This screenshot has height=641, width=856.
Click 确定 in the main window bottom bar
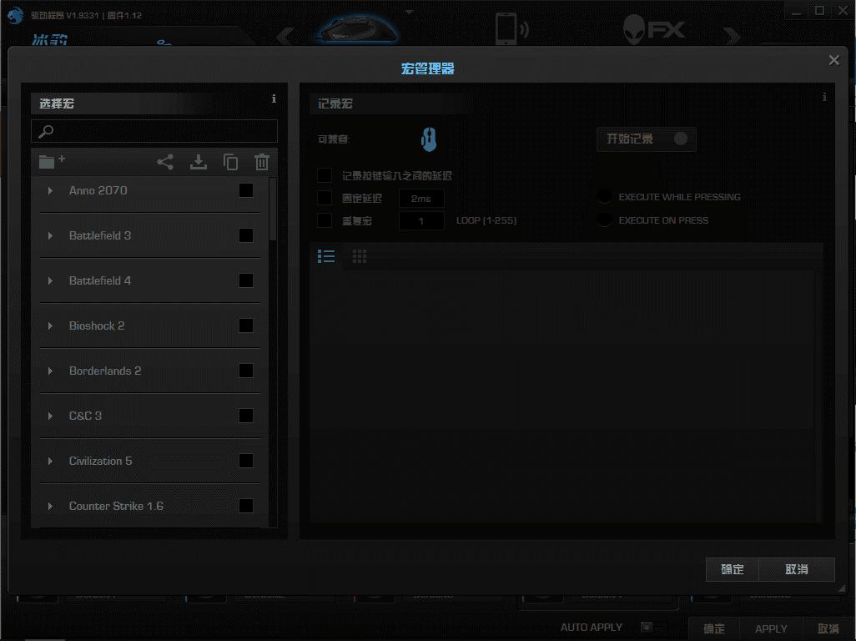click(714, 629)
